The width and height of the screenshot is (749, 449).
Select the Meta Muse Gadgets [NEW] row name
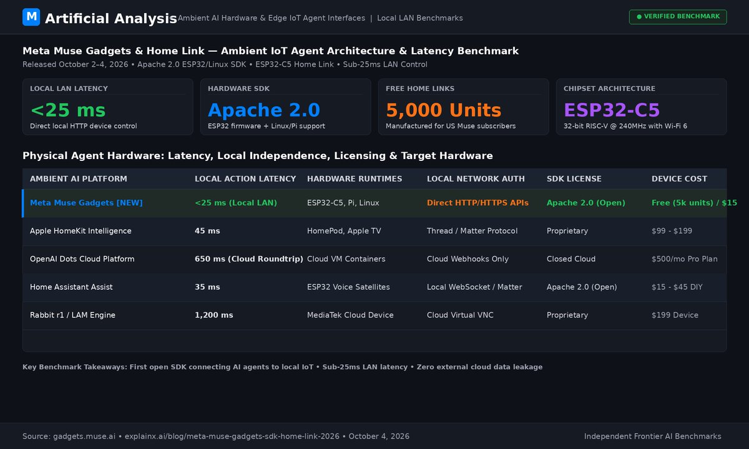click(x=86, y=203)
